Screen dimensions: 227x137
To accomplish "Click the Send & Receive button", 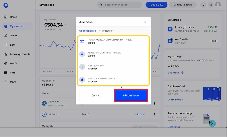I will click(x=183, y=5).
